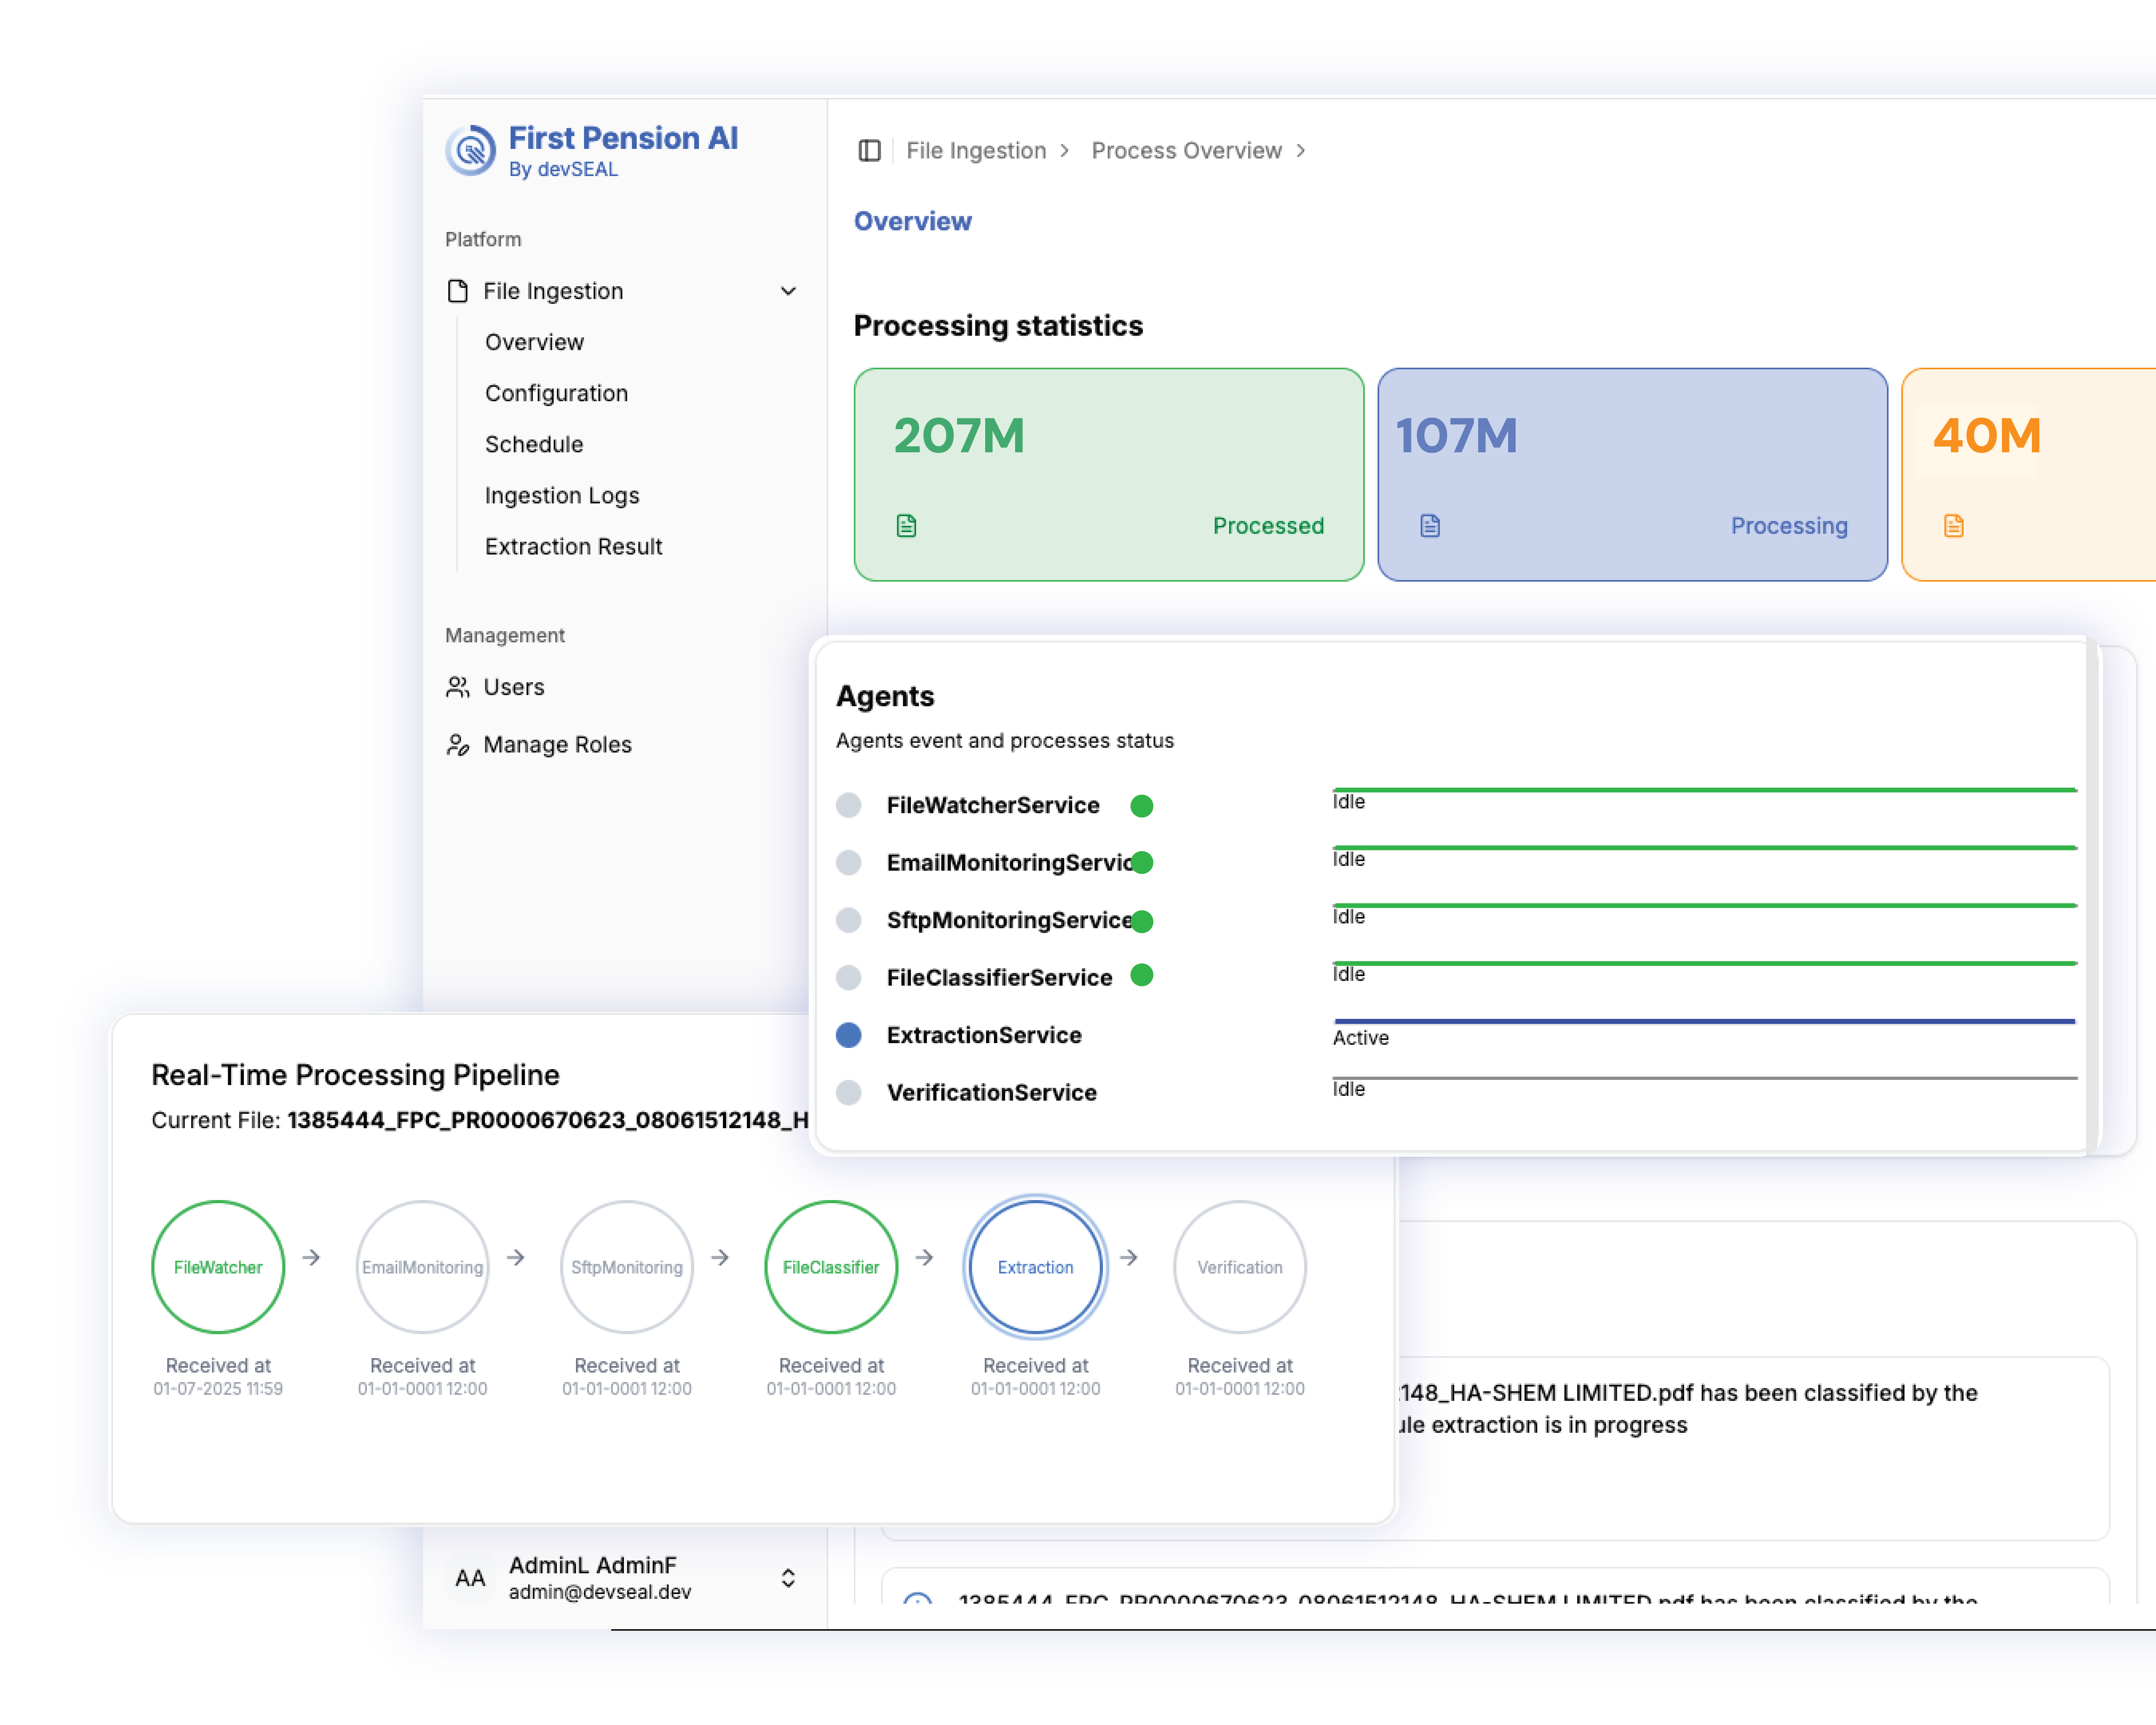Click the Extraction pipeline stage circle
Viewport: 2156px width, 1725px height.
pyautogui.click(x=1035, y=1267)
